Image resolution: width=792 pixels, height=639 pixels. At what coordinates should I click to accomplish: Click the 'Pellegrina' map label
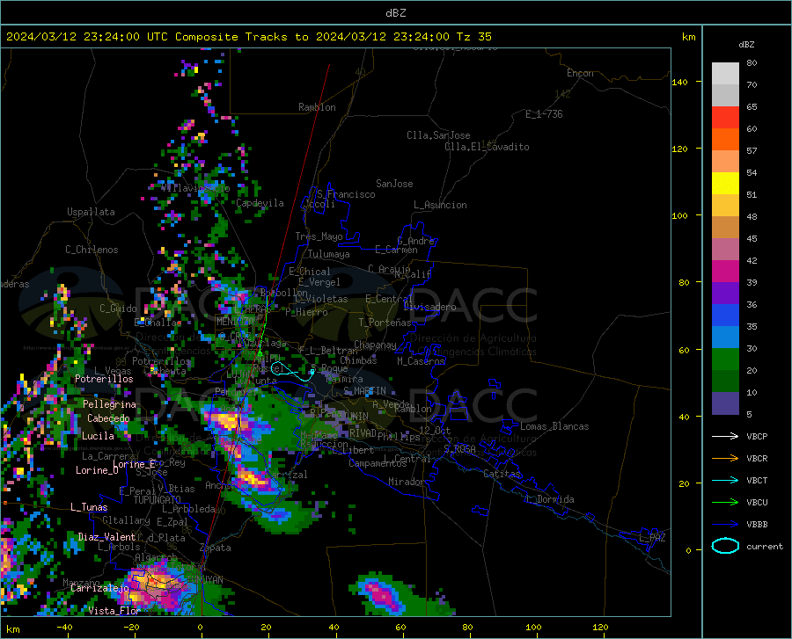(x=110, y=404)
